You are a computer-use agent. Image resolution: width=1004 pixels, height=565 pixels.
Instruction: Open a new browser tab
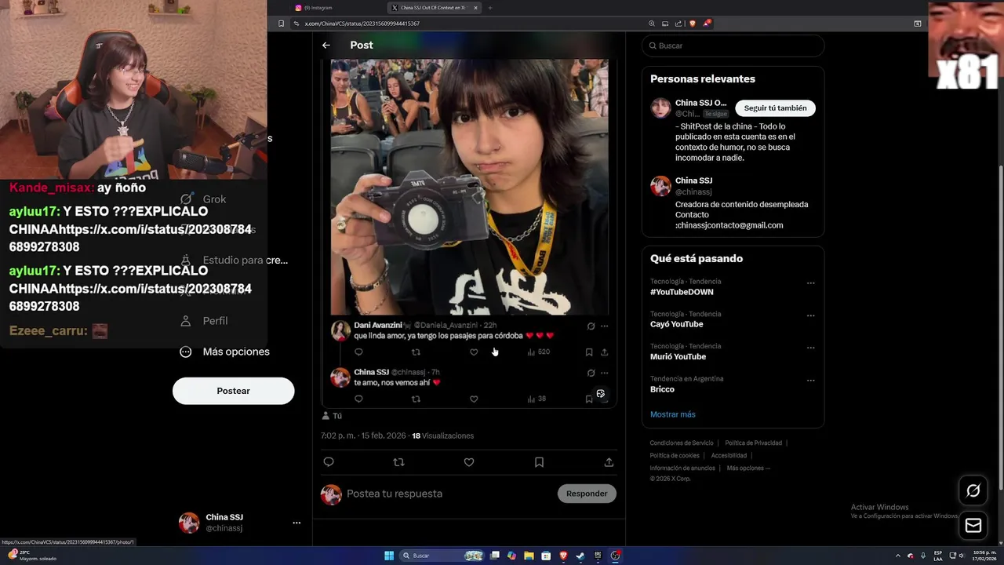point(490,8)
